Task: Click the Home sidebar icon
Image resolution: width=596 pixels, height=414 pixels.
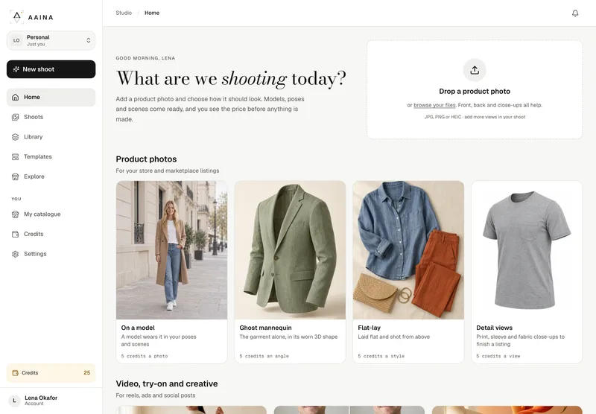Action: [15, 98]
